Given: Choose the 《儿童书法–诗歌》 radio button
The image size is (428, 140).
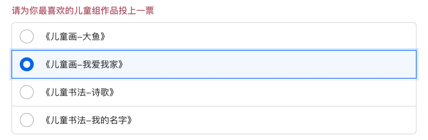Looking at the screenshot, I should [x=27, y=92].
